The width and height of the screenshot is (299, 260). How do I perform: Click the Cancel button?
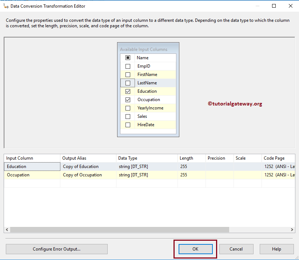pos(236,249)
